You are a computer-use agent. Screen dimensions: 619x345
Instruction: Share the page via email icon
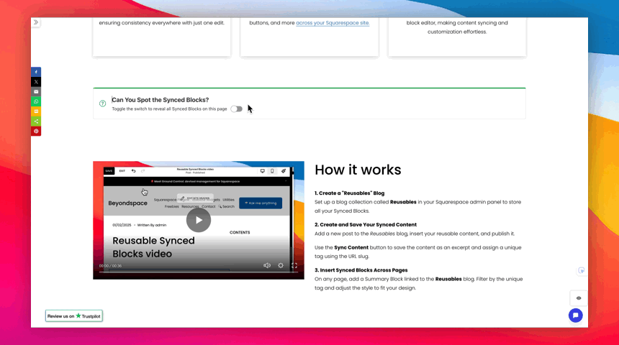[x=36, y=92]
